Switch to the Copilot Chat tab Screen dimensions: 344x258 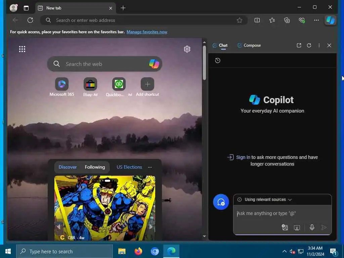[x=220, y=45]
